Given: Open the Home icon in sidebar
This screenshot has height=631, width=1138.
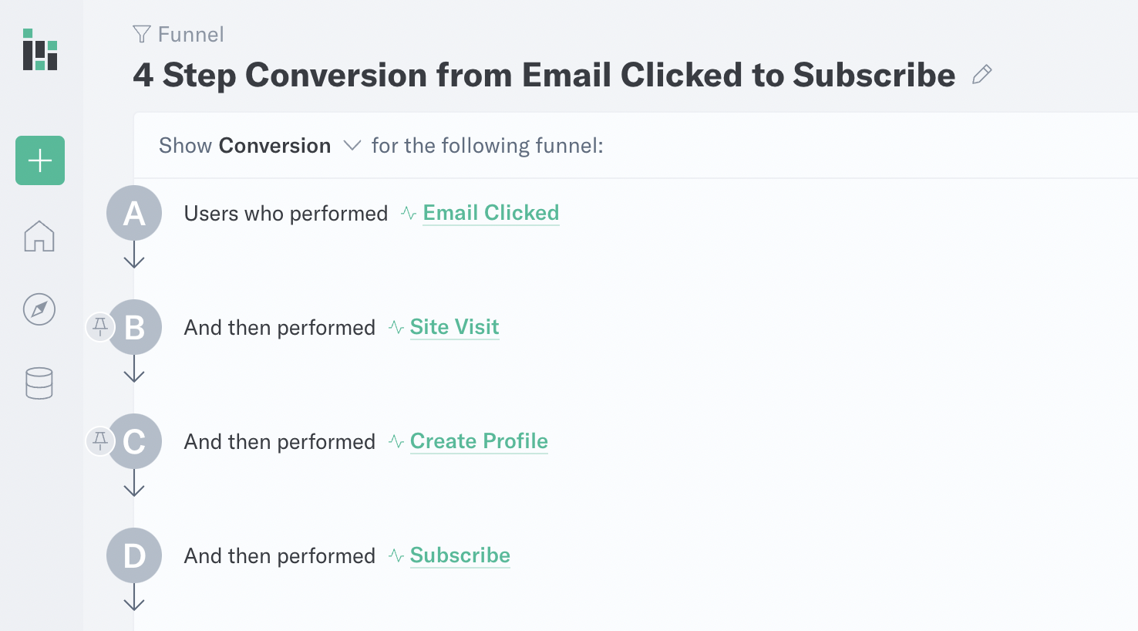Looking at the screenshot, I should pyautogui.click(x=39, y=236).
